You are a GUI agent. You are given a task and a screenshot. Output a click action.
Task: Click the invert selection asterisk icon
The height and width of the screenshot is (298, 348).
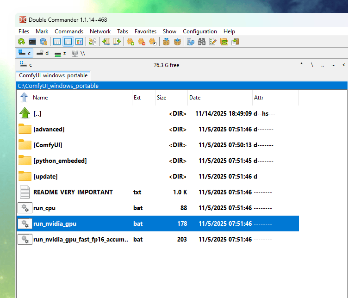click(x=153, y=42)
